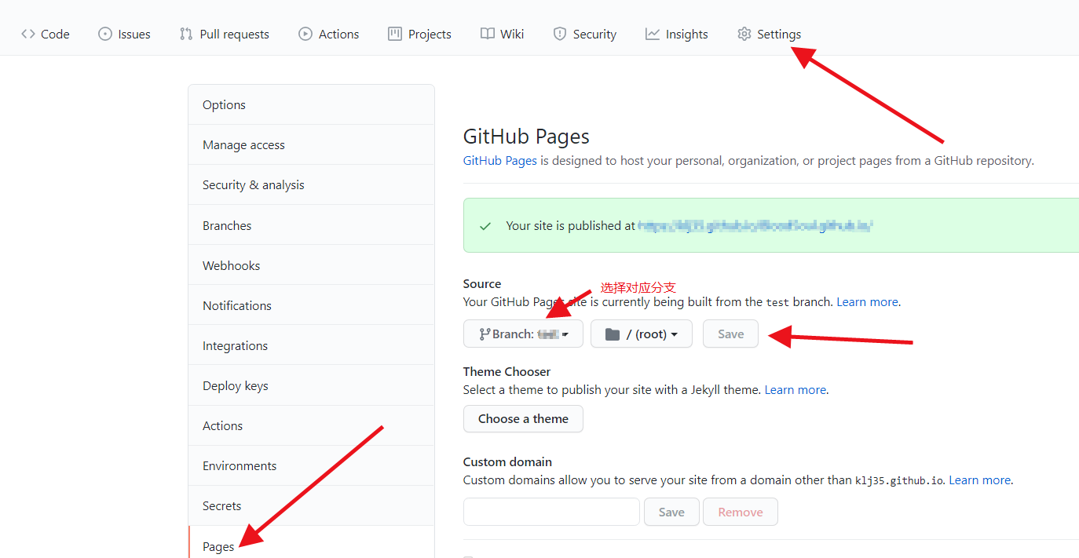Expand the / (root) folder dropdown

[642, 334]
